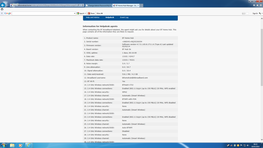Click the Noise margin value 5.9 / 5.7
263x148 pixels.
click(x=126, y=63)
